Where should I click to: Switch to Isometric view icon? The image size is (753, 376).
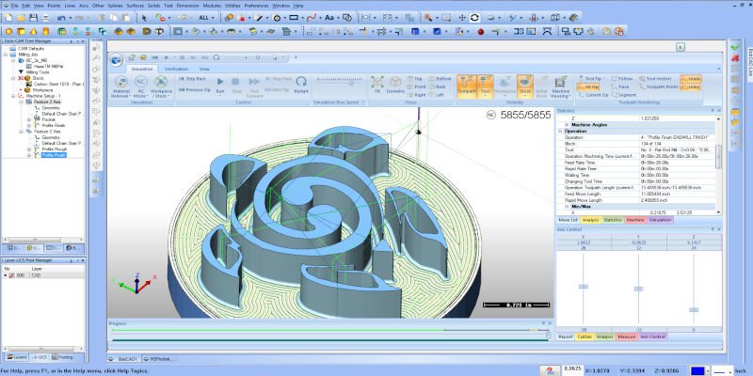[x=395, y=85]
